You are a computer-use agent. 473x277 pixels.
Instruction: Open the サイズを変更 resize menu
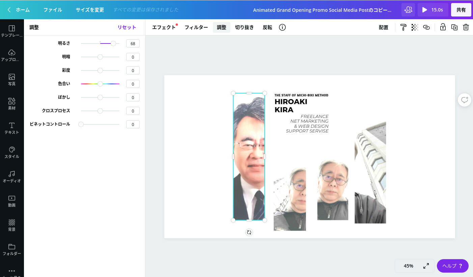coord(90,10)
